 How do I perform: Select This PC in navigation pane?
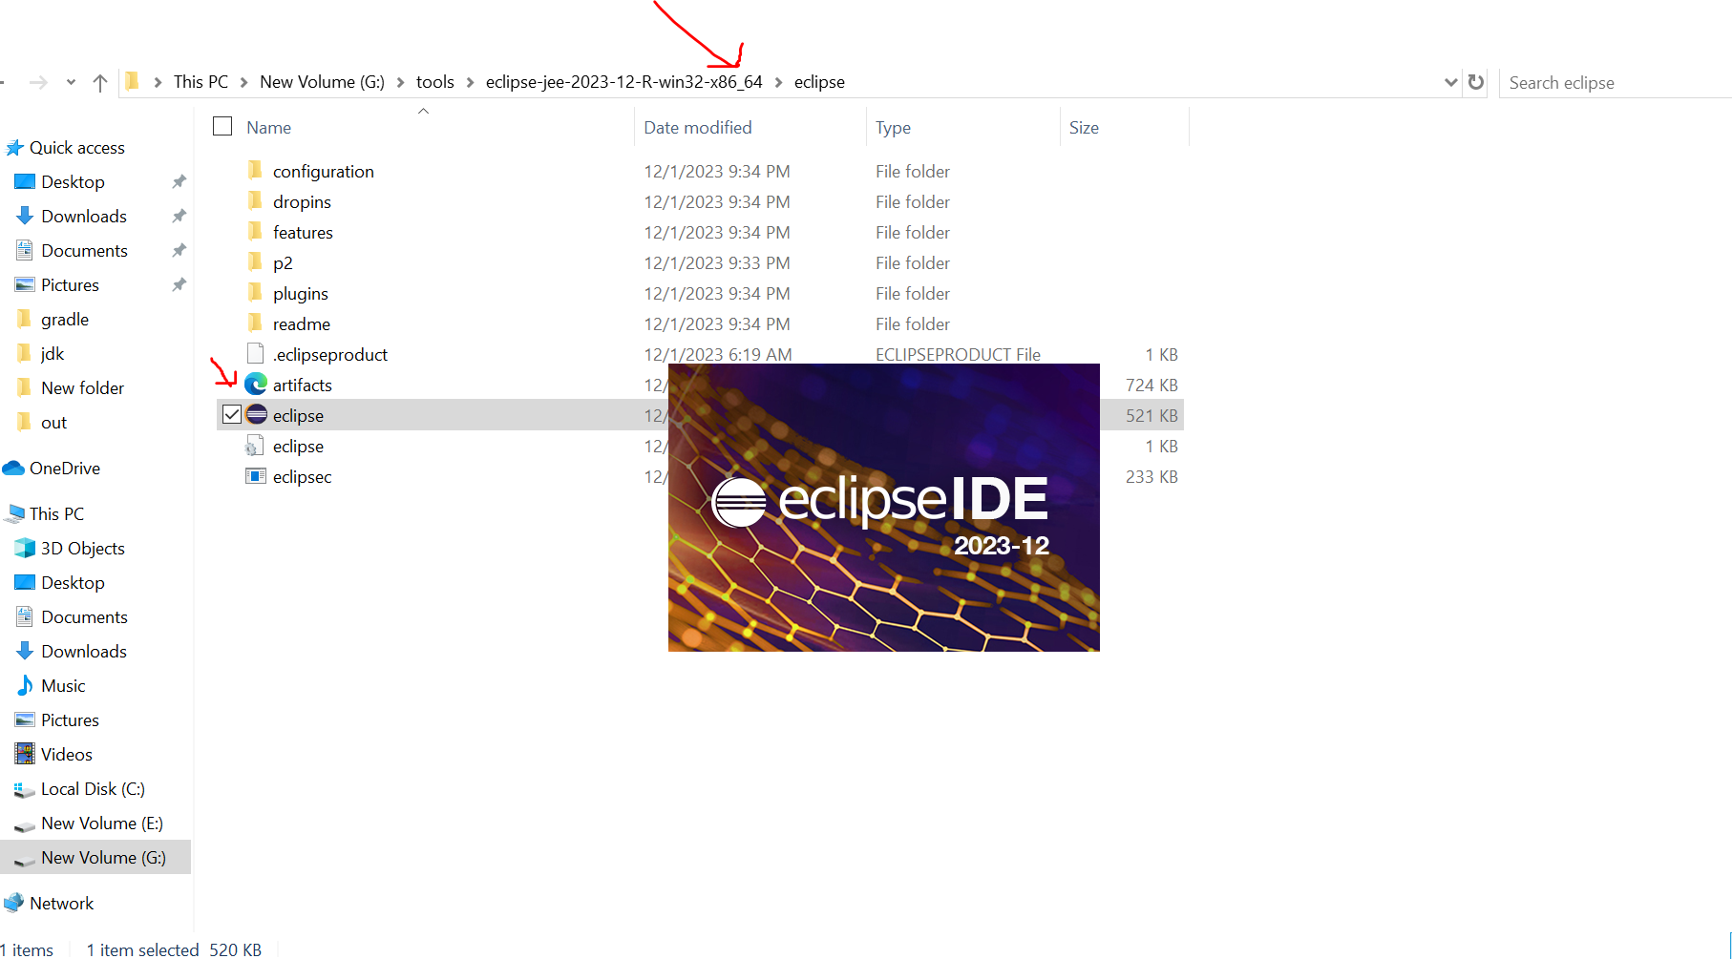(x=56, y=514)
